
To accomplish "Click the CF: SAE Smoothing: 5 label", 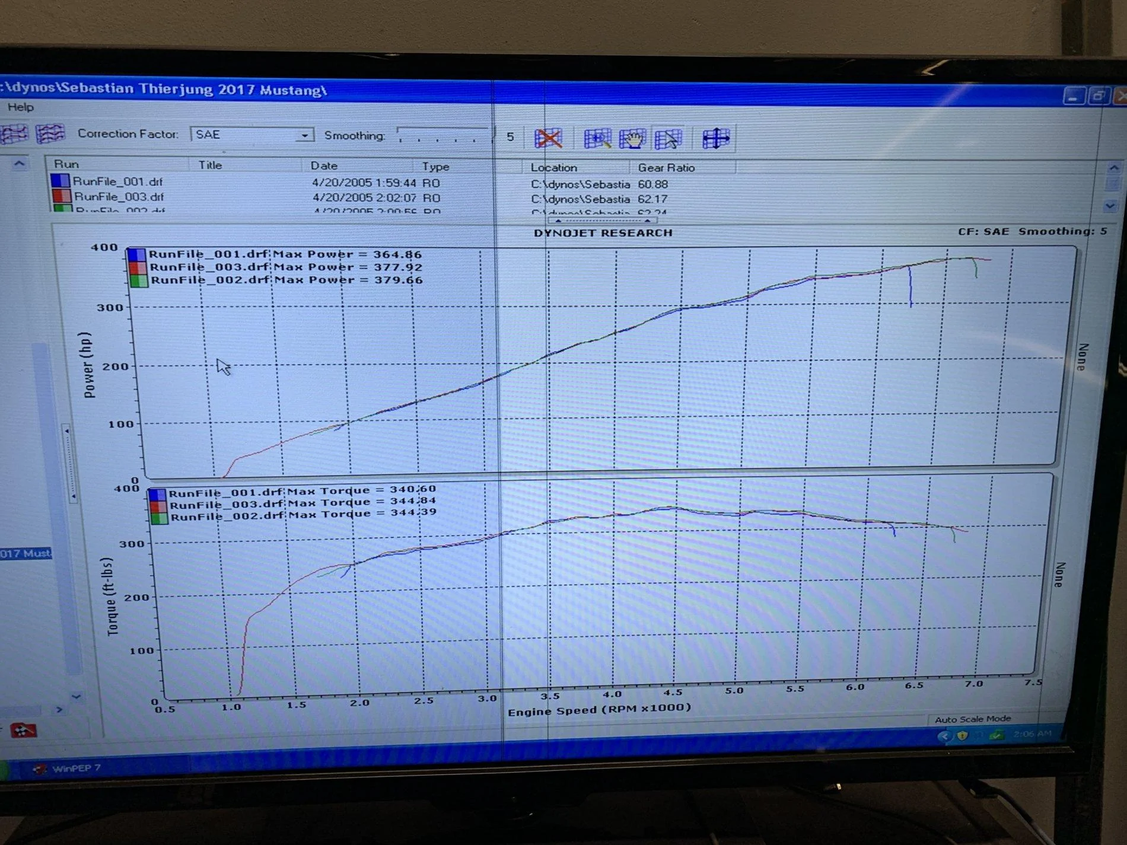I will 1032,231.
